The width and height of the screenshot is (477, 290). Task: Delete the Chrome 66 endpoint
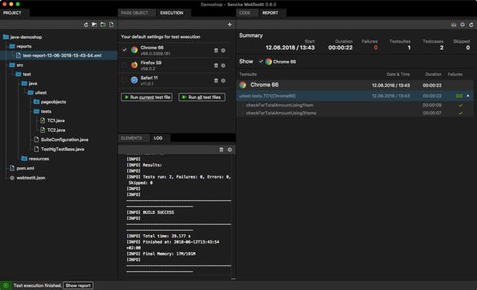tap(216, 50)
